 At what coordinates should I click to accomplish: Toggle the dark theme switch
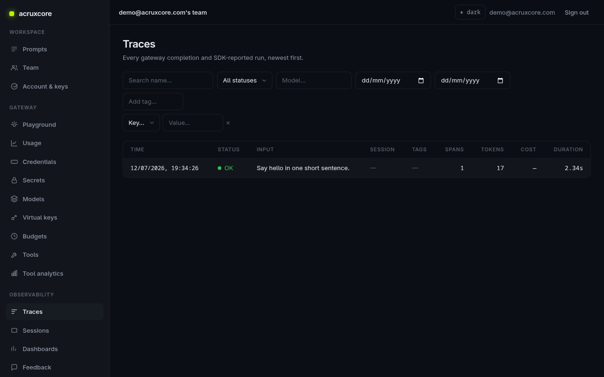pyautogui.click(x=470, y=12)
